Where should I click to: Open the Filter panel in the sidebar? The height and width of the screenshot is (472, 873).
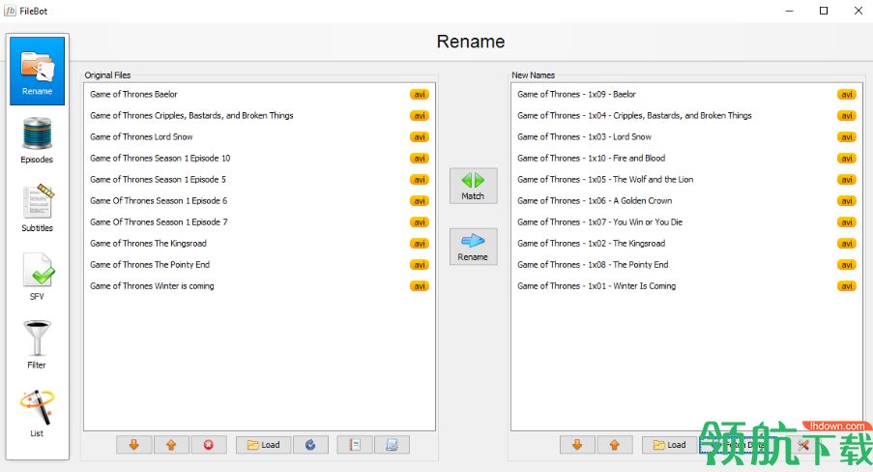[x=38, y=345]
